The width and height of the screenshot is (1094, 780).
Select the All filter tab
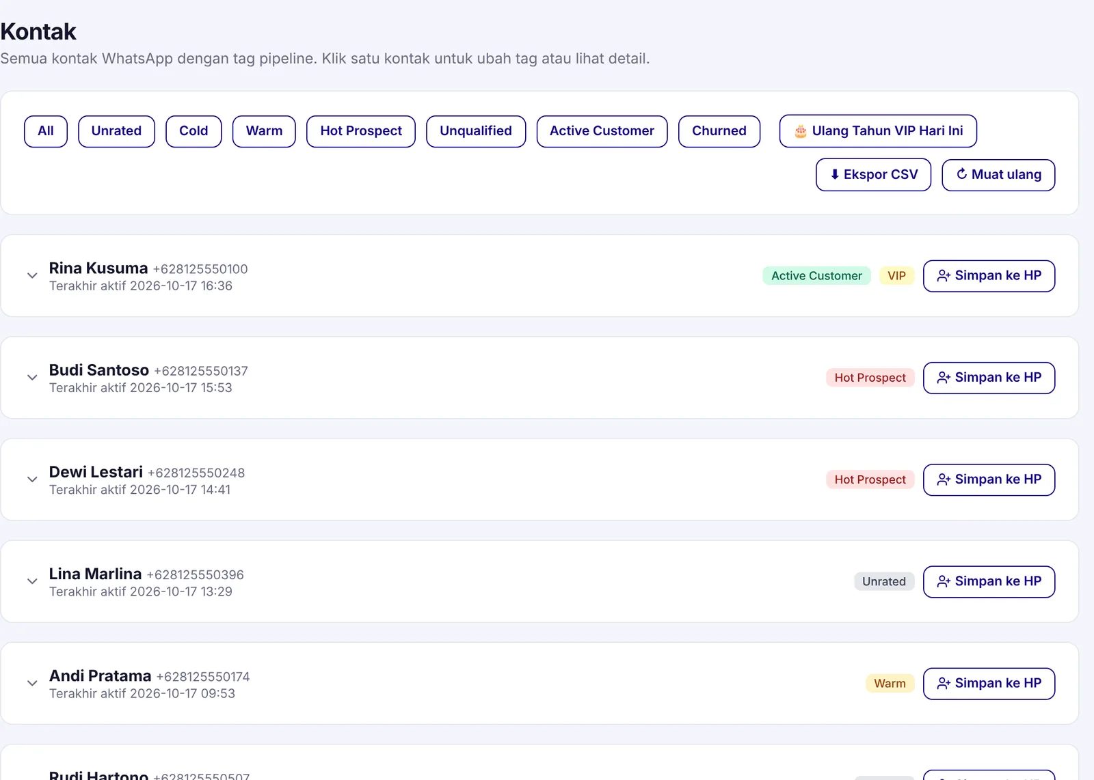[x=46, y=131]
